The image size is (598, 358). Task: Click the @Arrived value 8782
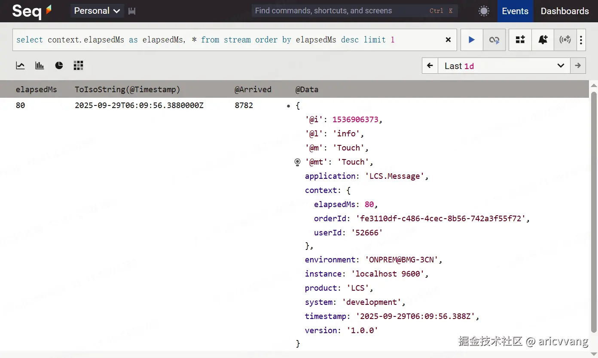(x=244, y=105)
